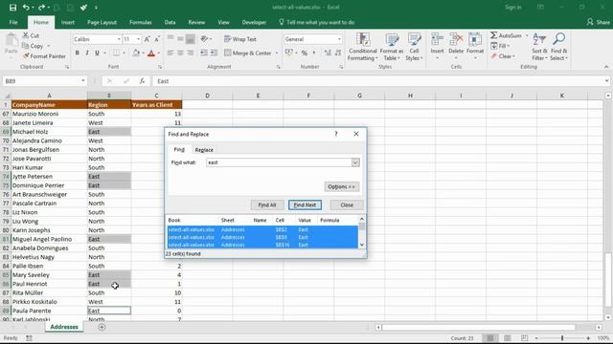Copy the selected cells
Image resolution: width=613 pixels, height=344 pixels.
point(33,46)
